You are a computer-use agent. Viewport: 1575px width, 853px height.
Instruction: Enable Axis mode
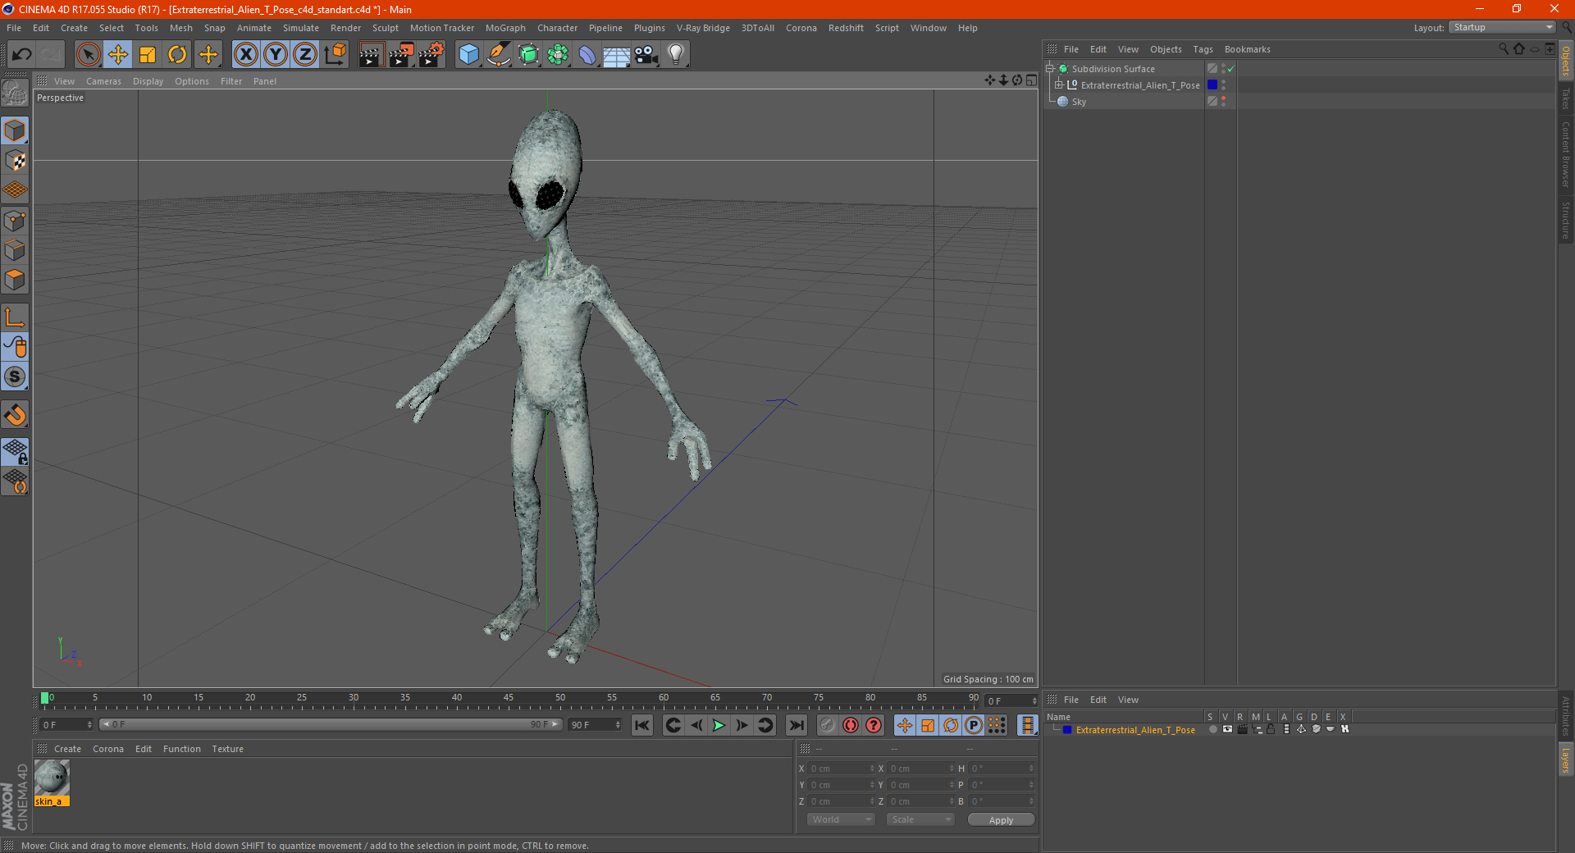click(15, 317)
